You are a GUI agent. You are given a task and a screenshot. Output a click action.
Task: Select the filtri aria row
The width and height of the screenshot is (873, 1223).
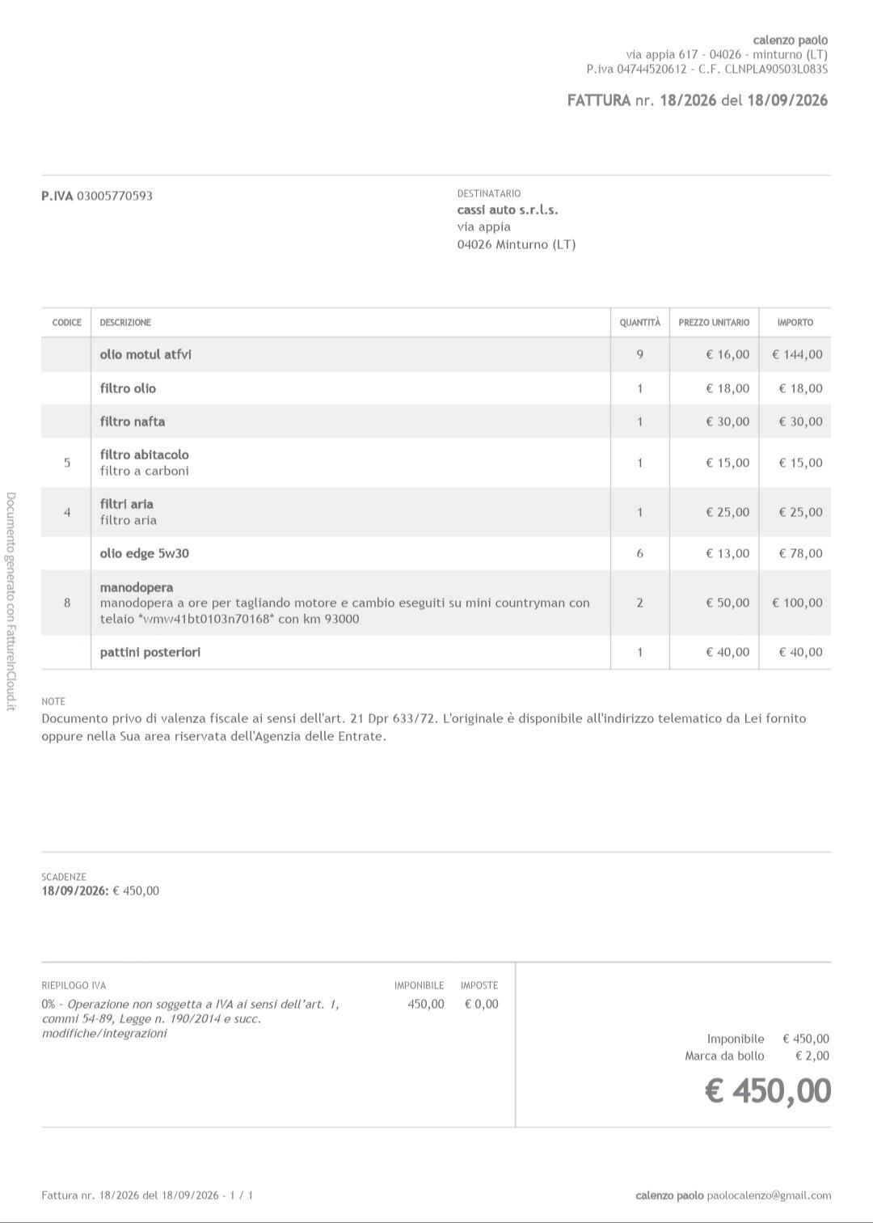(436, 512)
